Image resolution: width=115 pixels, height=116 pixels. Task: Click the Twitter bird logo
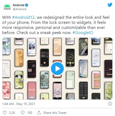tap(110, 5)
